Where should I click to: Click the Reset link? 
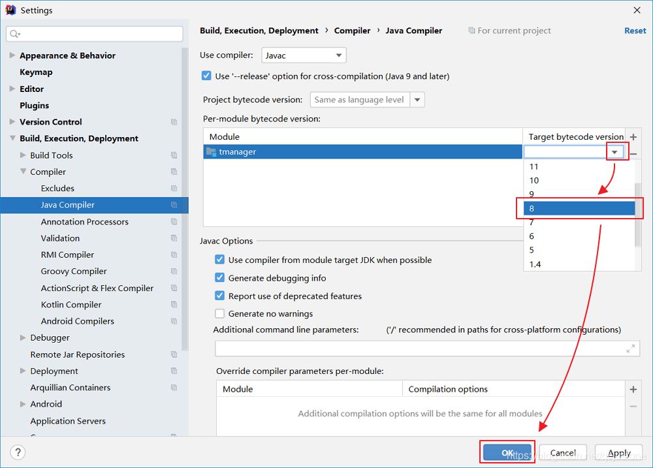(x=635, y=31)
